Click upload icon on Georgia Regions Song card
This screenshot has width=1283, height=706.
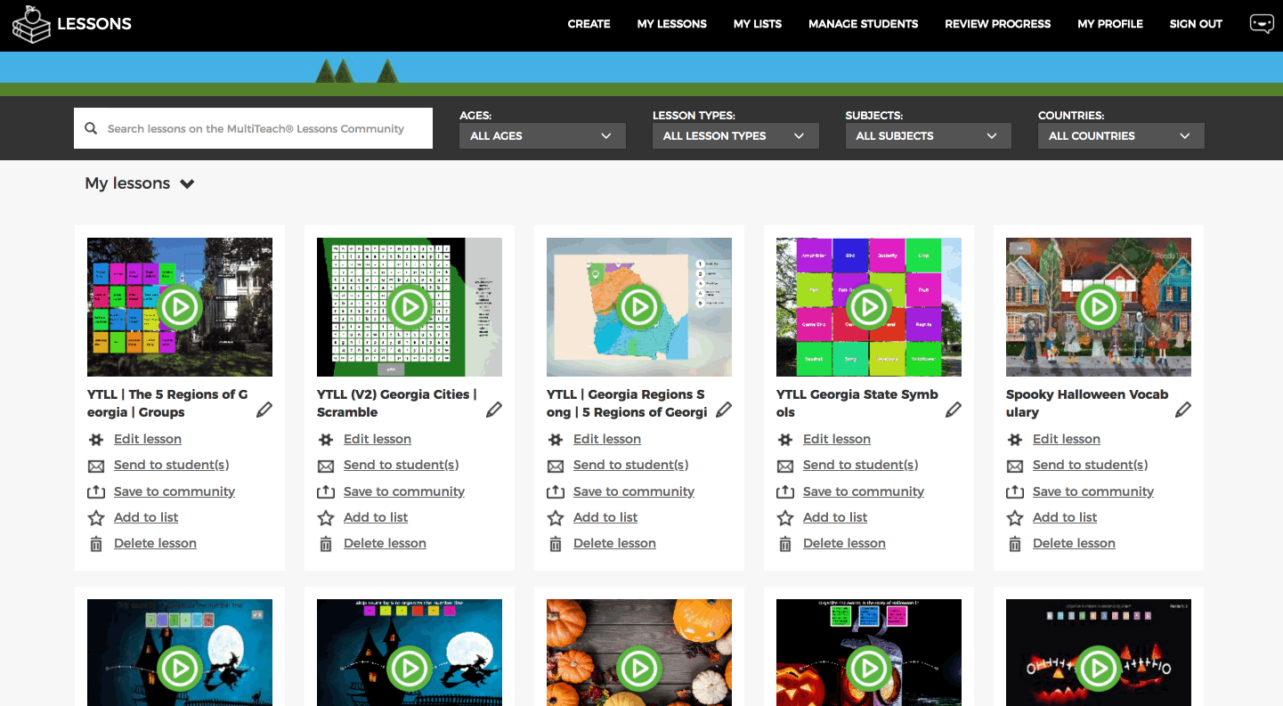tap(556, 491)
